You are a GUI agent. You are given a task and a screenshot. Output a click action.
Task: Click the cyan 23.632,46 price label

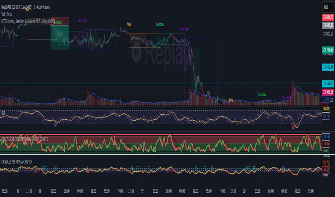tap(328, 67)
